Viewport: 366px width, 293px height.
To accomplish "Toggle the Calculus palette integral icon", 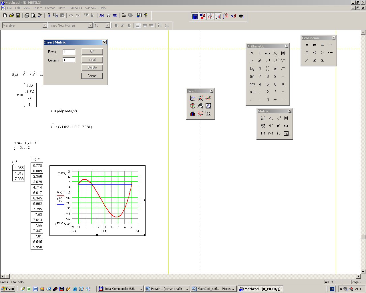I will (226, 16).
